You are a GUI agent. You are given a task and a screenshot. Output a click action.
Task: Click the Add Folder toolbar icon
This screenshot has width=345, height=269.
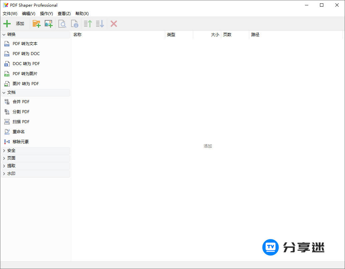pyautogui.click(x=36, y=23)
